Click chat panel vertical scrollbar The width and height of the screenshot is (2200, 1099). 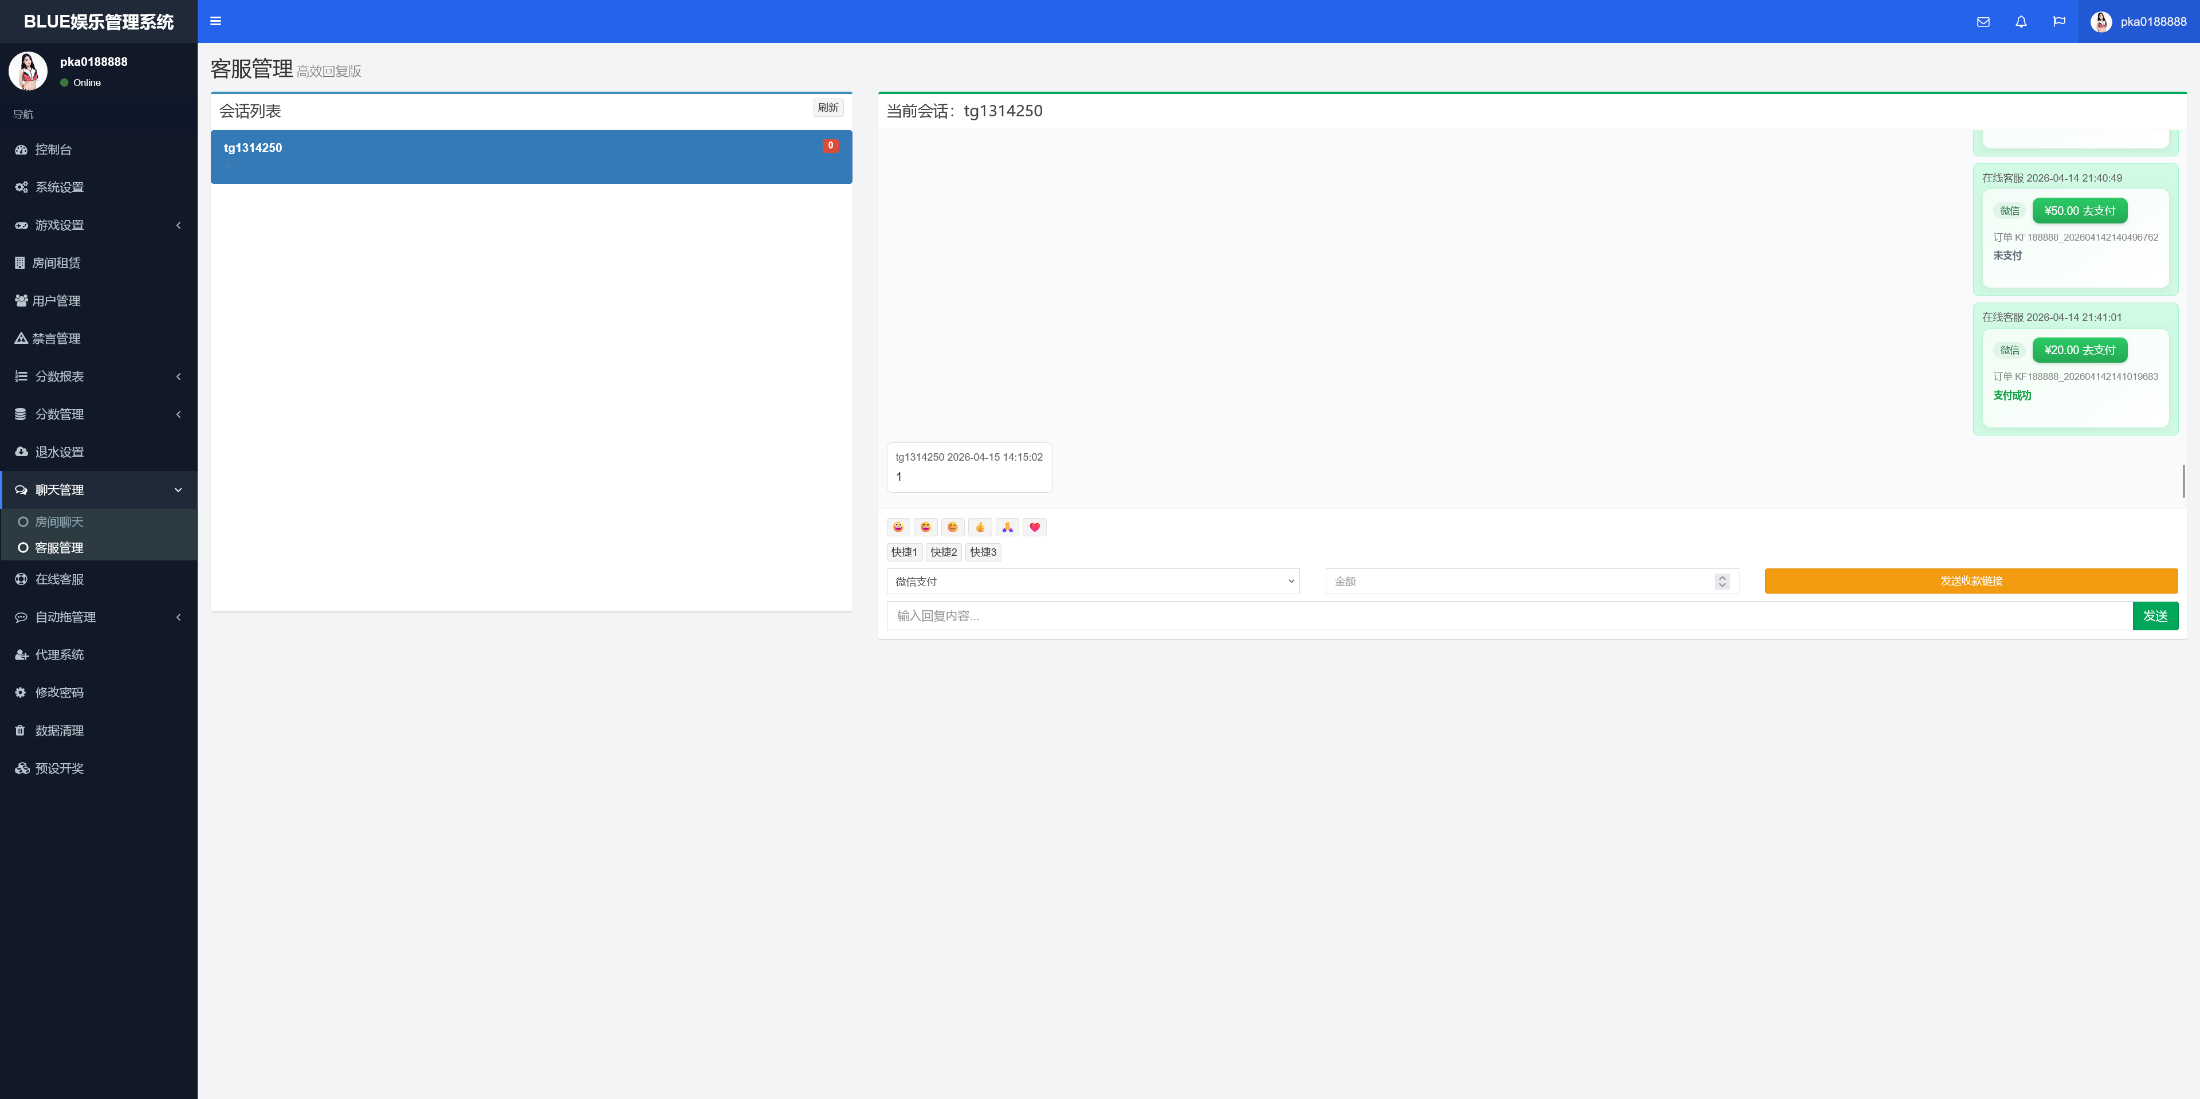pos(2184,481)
